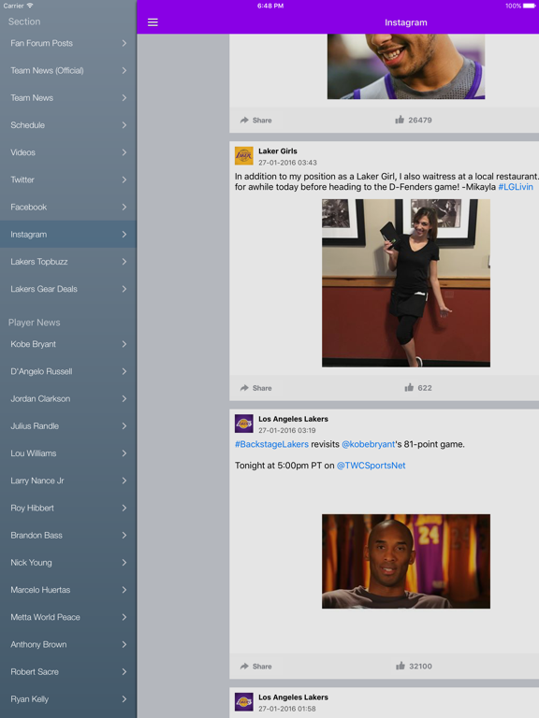Open Brandon Bass player news
Screen dimensions: 539x718
[68, 536]
